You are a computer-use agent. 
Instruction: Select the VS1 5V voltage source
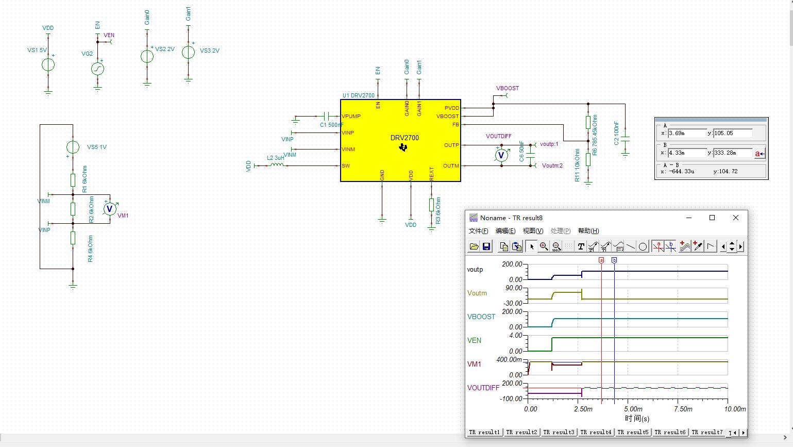coord(48,64)
